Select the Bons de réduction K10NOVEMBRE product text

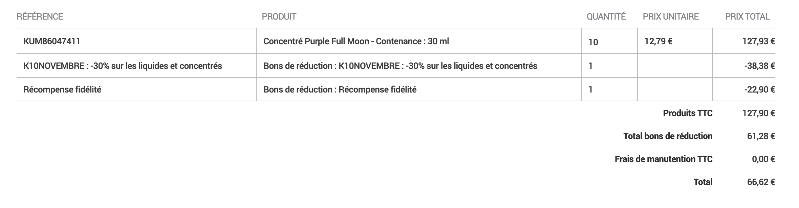(x=400, y=66)
